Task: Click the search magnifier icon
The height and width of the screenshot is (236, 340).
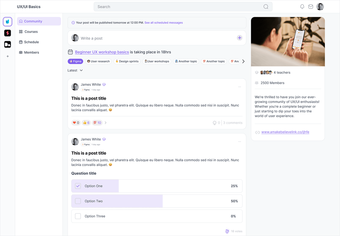Action: click(266, 7)
